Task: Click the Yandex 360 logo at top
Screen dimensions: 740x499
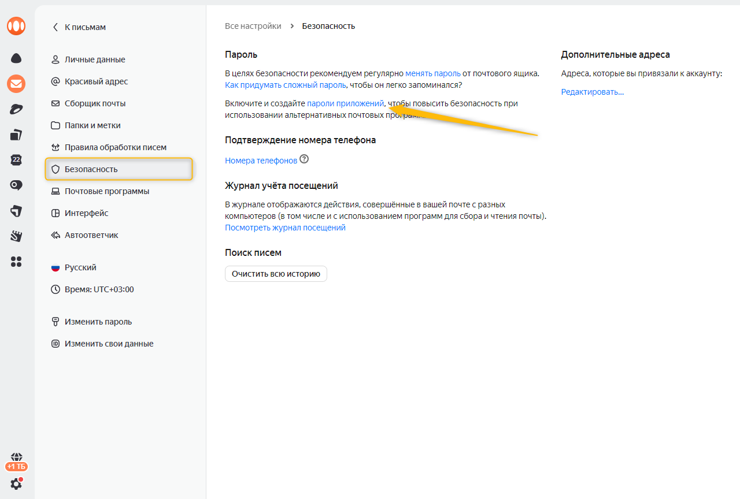Action: (16, 26)
